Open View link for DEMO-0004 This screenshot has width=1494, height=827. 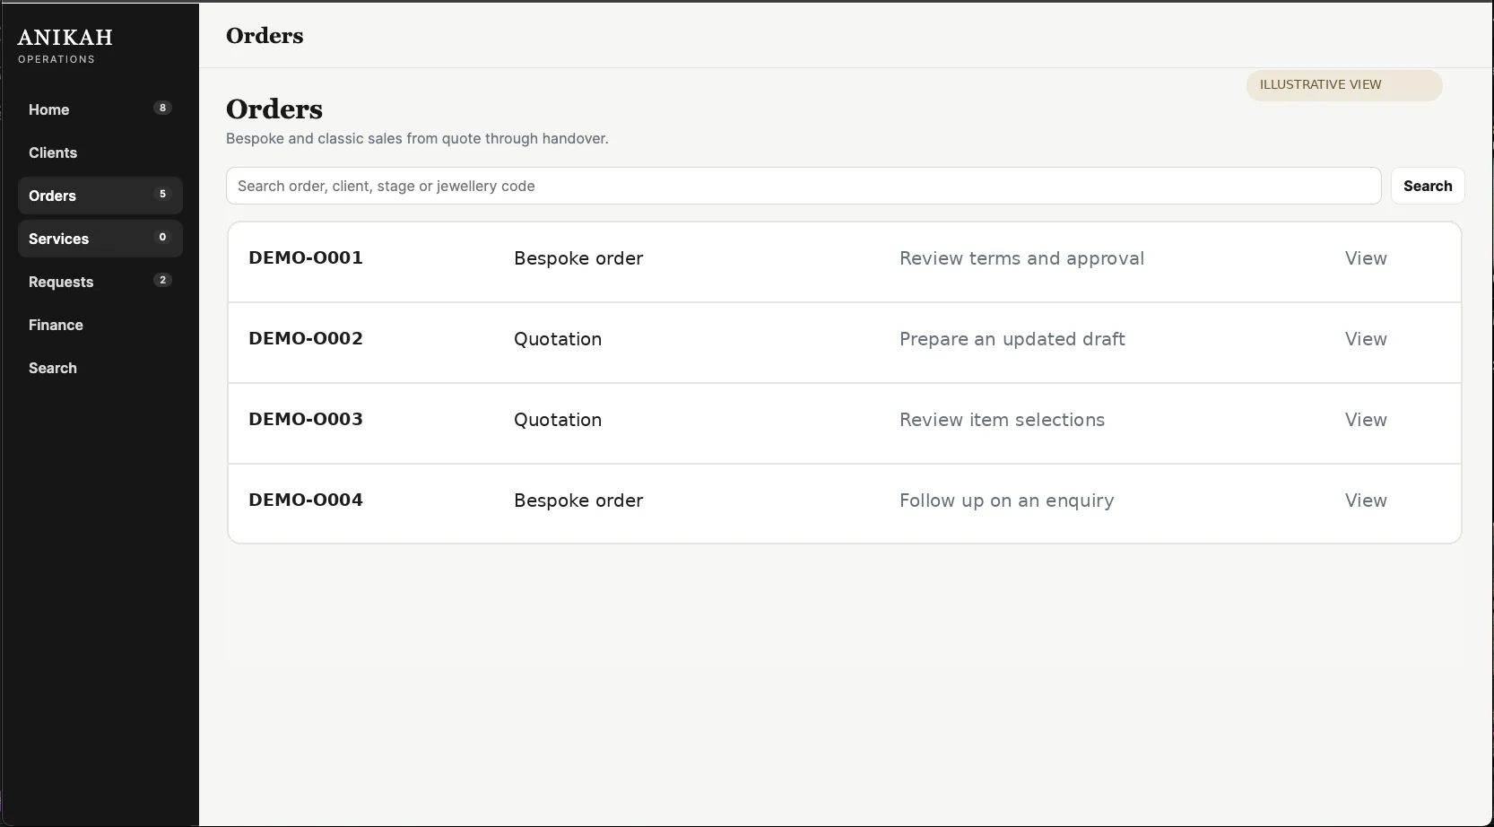click(x=1366, y=501)
